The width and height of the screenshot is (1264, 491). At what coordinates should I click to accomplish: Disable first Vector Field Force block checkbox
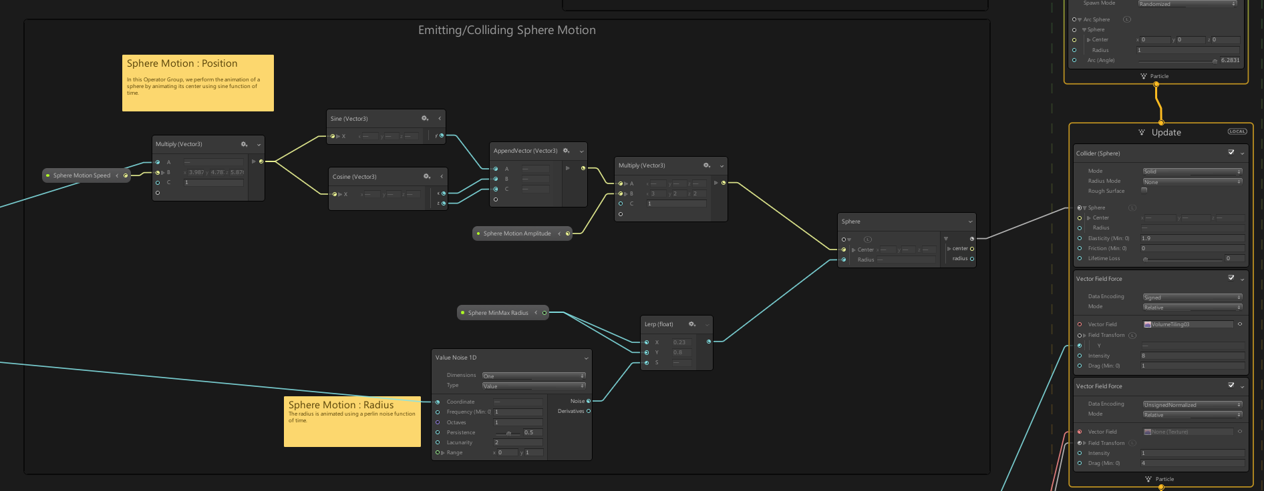pyautogui.click(x=1231, y=278)
